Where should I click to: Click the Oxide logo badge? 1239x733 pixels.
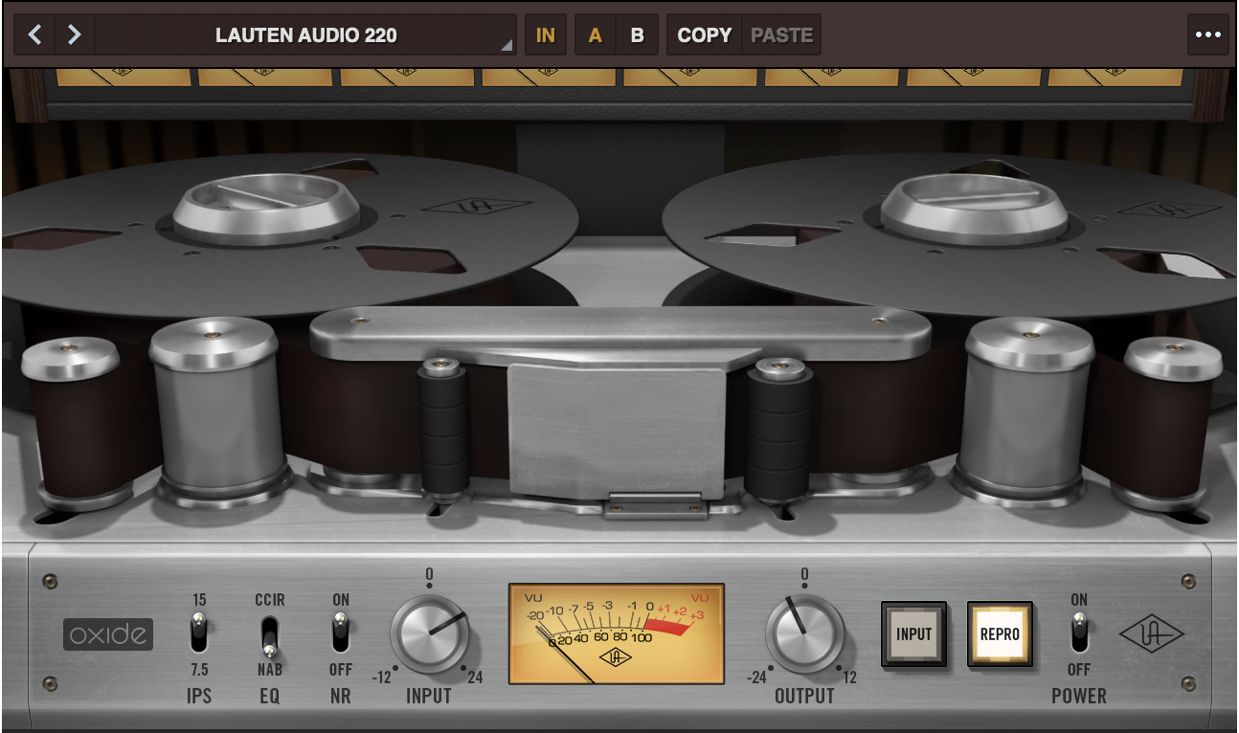(x=108, y=634)
